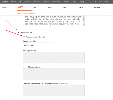Open the Директория SSL dropdown
The image size is (113, 100).
click(37, 45)
